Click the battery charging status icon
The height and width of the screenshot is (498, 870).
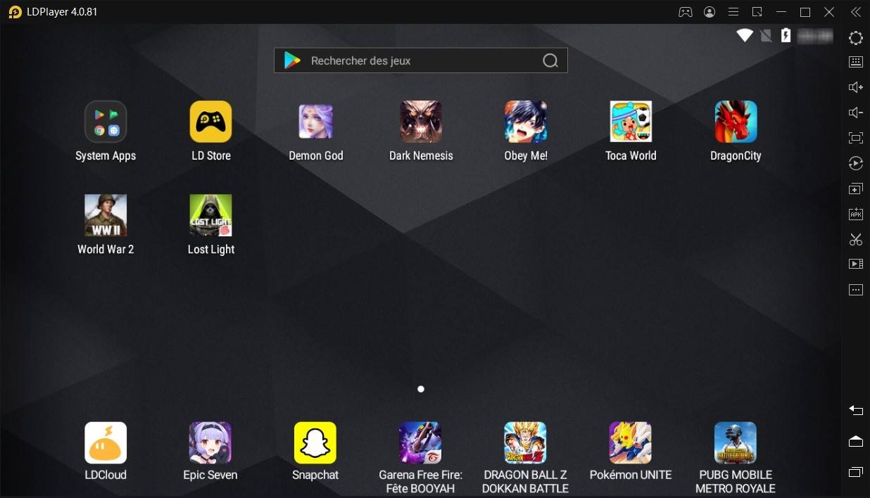coord(786,35)
